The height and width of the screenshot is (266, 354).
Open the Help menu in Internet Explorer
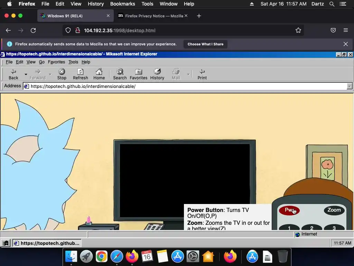coord(86,62)
